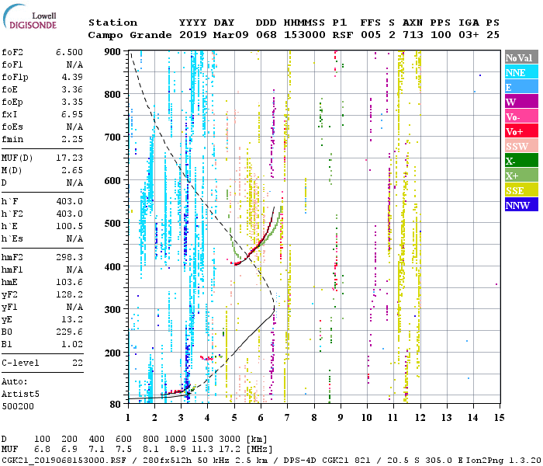The image size is (543, 466).
Task: Click the h`E value 100.5
Action: click(x=69, y=227)
